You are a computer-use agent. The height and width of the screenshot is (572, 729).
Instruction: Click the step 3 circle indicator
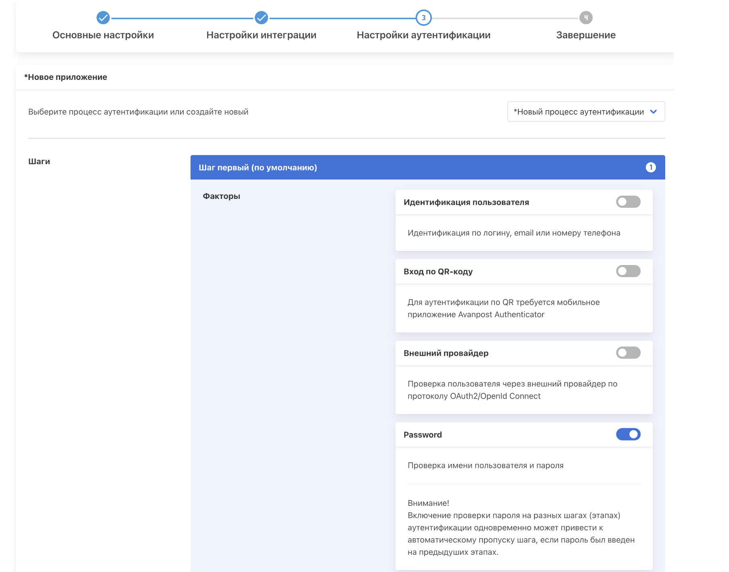point(423,18)
